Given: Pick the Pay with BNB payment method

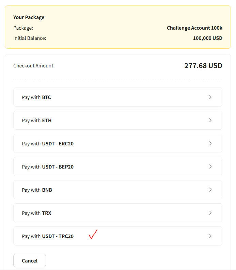Looking at the screenshot, I should (x=118, y=190).
